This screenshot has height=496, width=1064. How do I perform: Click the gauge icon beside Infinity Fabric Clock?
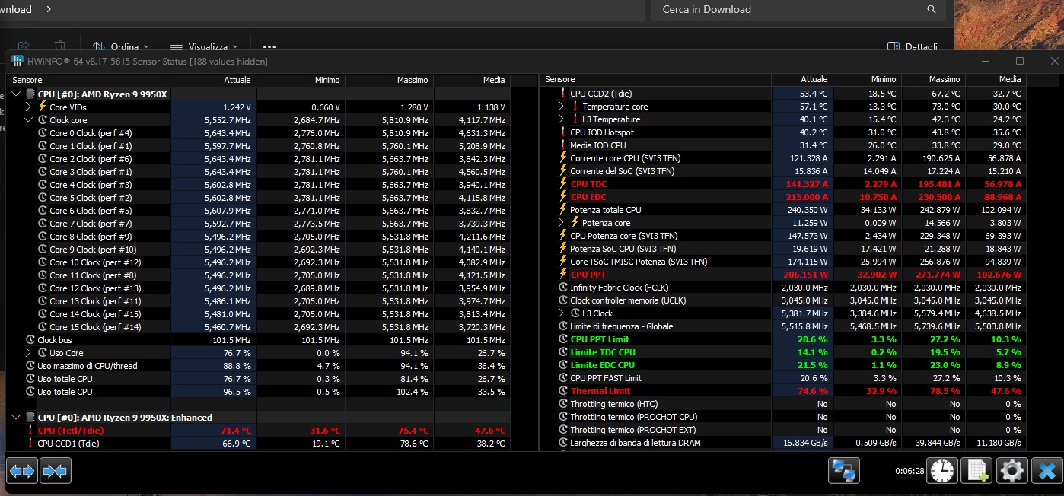click(563, 288)
